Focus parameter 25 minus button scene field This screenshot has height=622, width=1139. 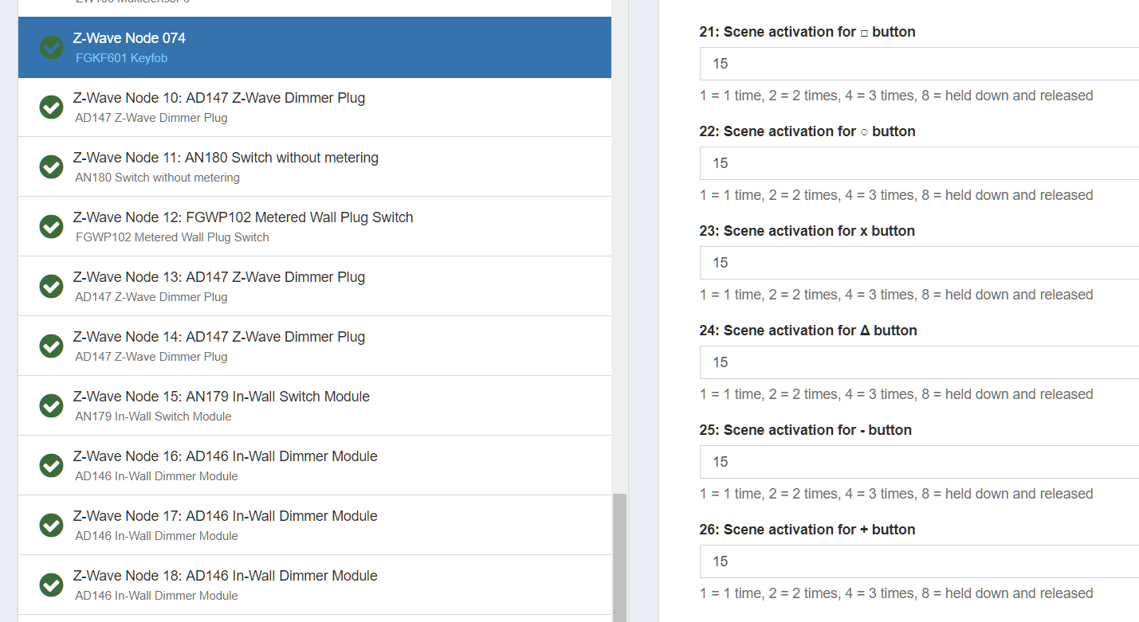coord(917,462)
